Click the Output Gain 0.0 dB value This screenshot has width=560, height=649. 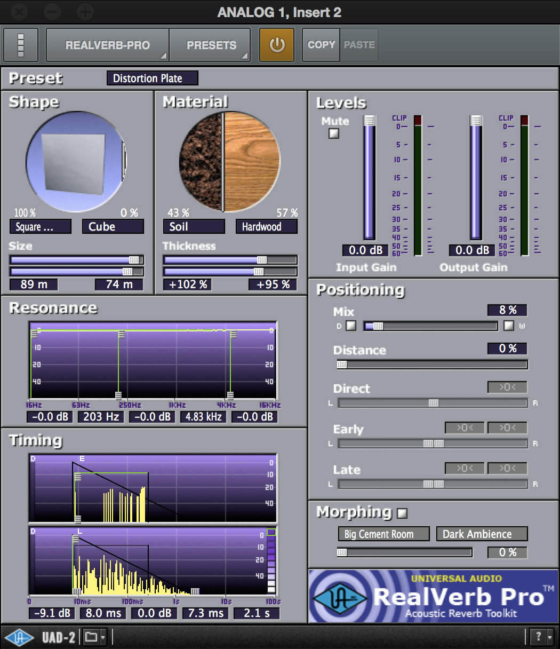click(x=473, y=250)
